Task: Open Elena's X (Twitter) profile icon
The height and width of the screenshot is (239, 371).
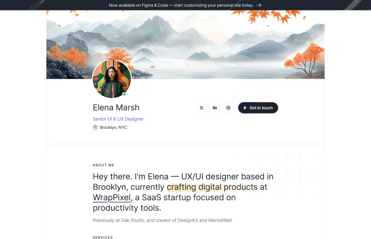Action: coord(201,108)
